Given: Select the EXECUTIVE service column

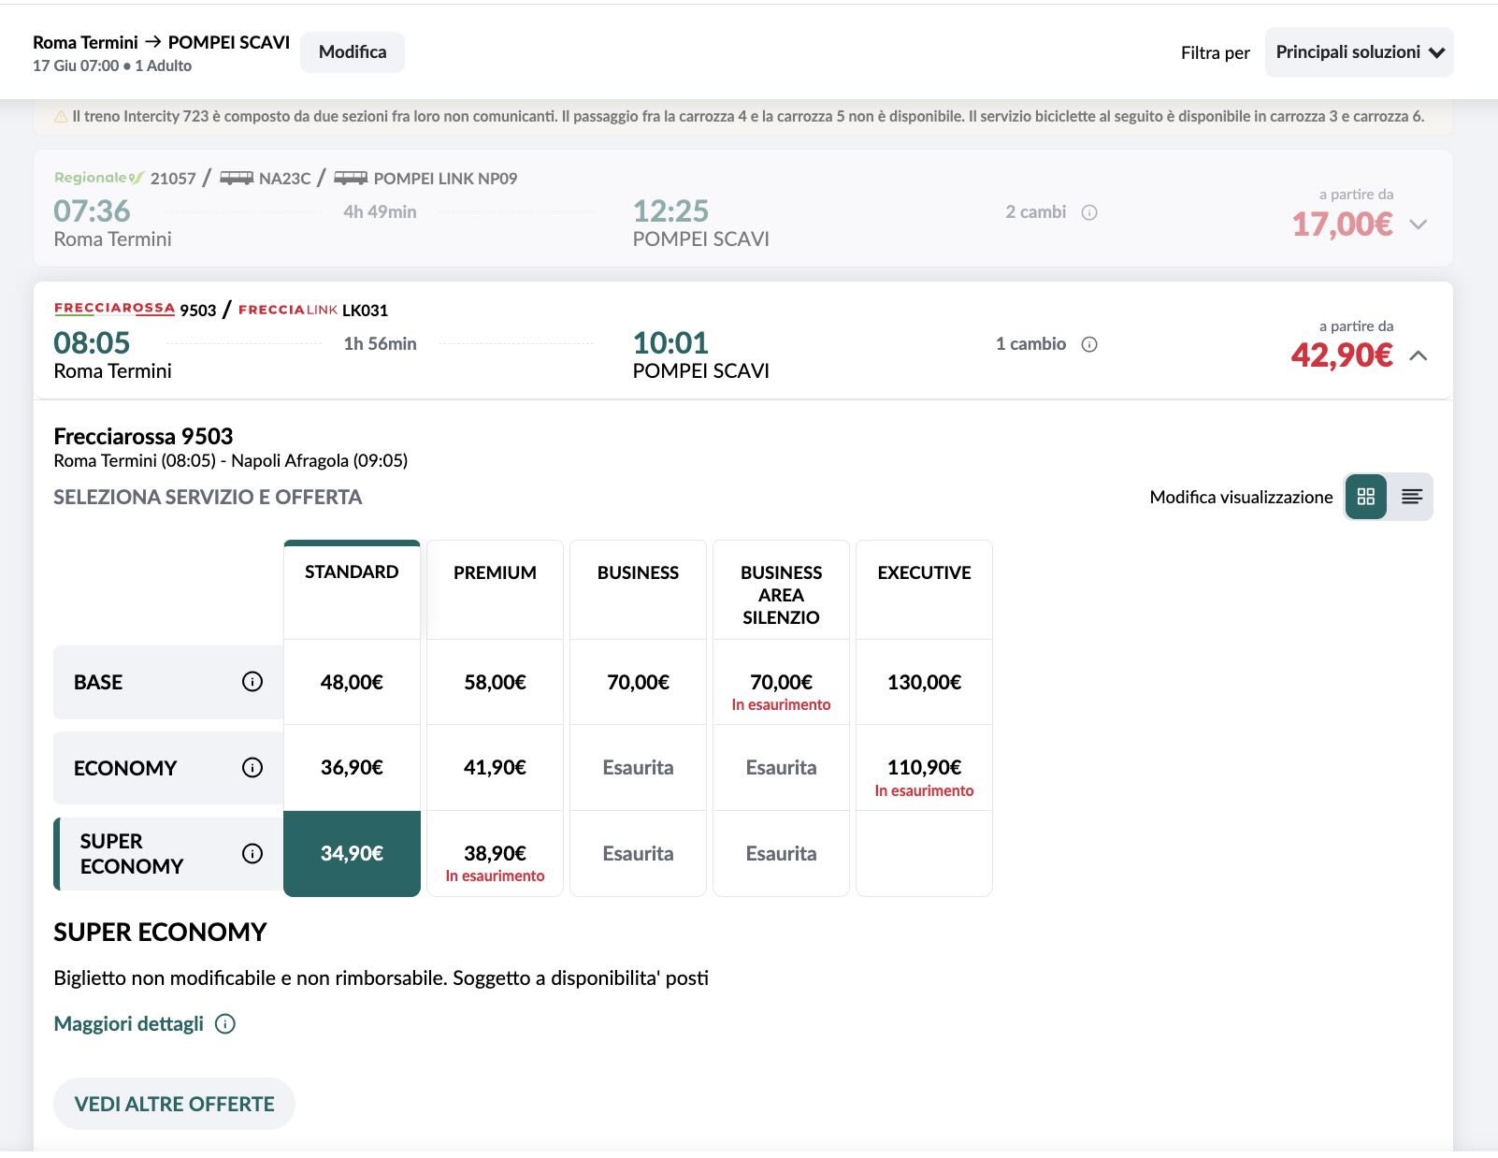Looking at the screenshot, I should coord(924,590).
